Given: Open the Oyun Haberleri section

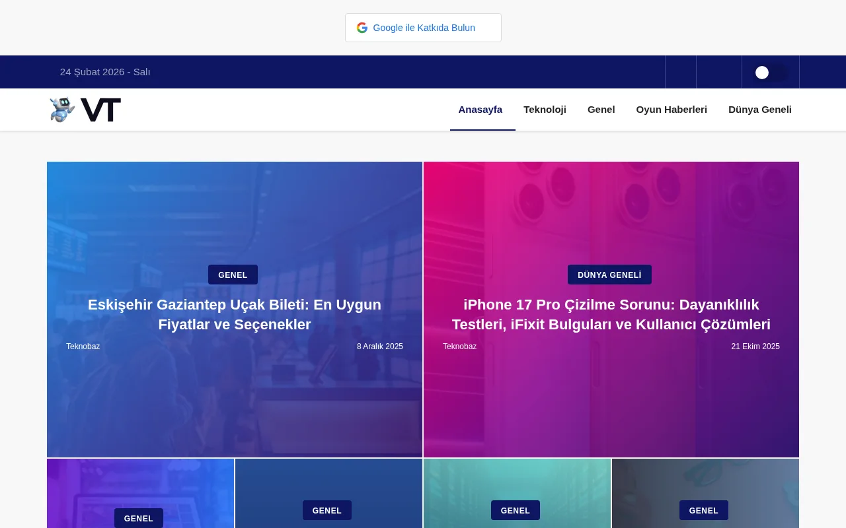Looking at the screenshot, I should (x=672, y=110).
